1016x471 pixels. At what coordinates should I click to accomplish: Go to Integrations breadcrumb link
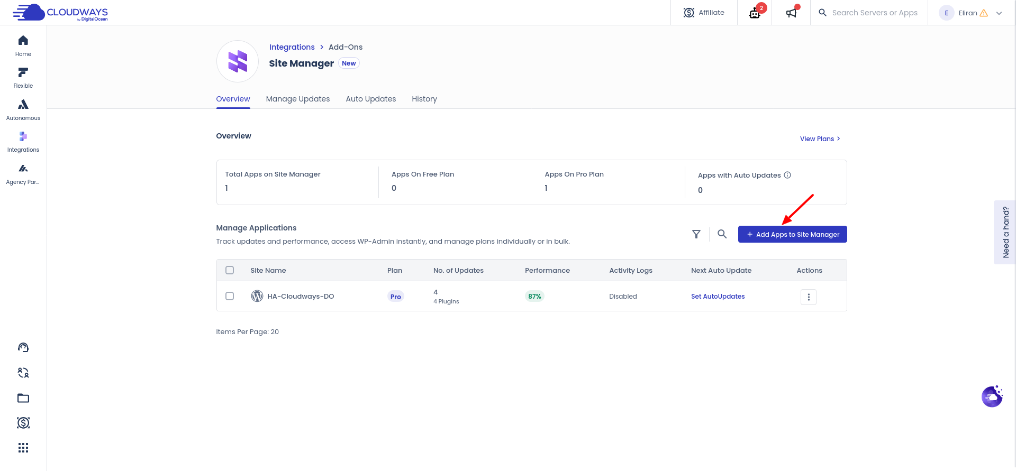(292, 47)
